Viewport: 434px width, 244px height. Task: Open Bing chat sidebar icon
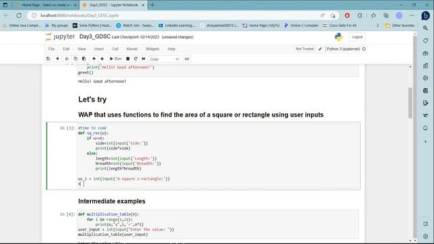click(425, 16)
